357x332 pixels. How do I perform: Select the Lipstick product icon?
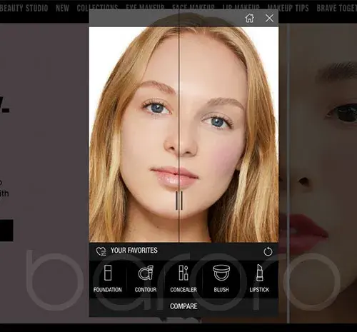tap(259, 273)
